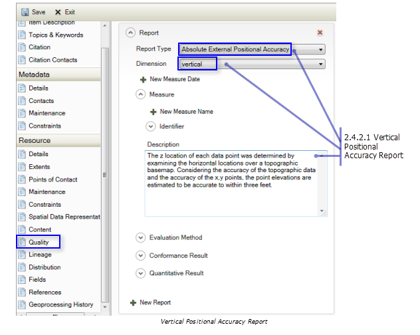Screen dimensions: 420x335
Task: Delete the Report with red X icon
Action: click(x=320, y=33)
